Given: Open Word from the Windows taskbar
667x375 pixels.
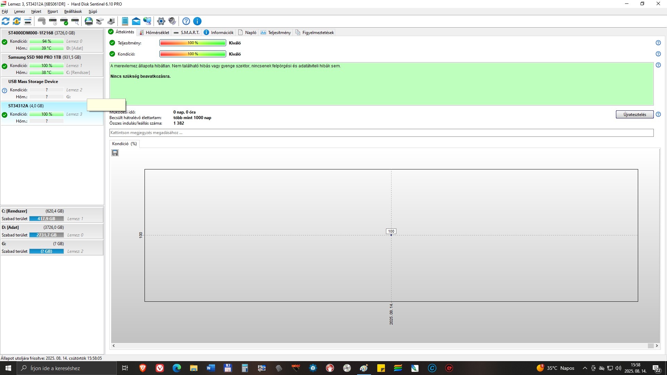Looking at the screenshot, I should pos(211,368).
